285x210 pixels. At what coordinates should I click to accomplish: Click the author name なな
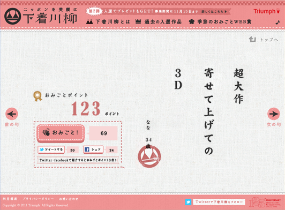tap(148, 124)
